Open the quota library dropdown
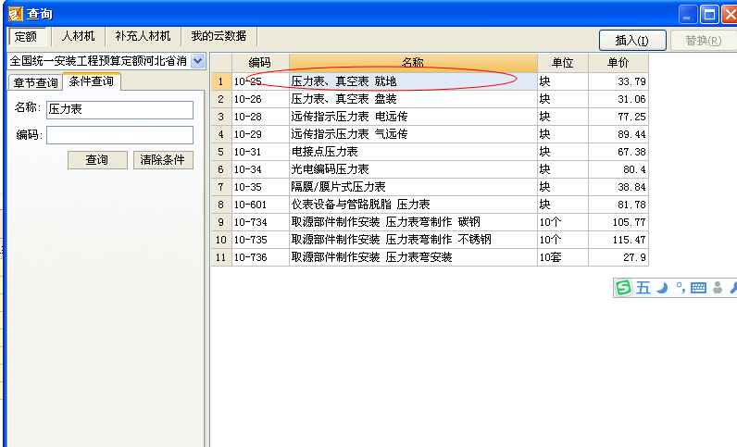 [197, 61]
